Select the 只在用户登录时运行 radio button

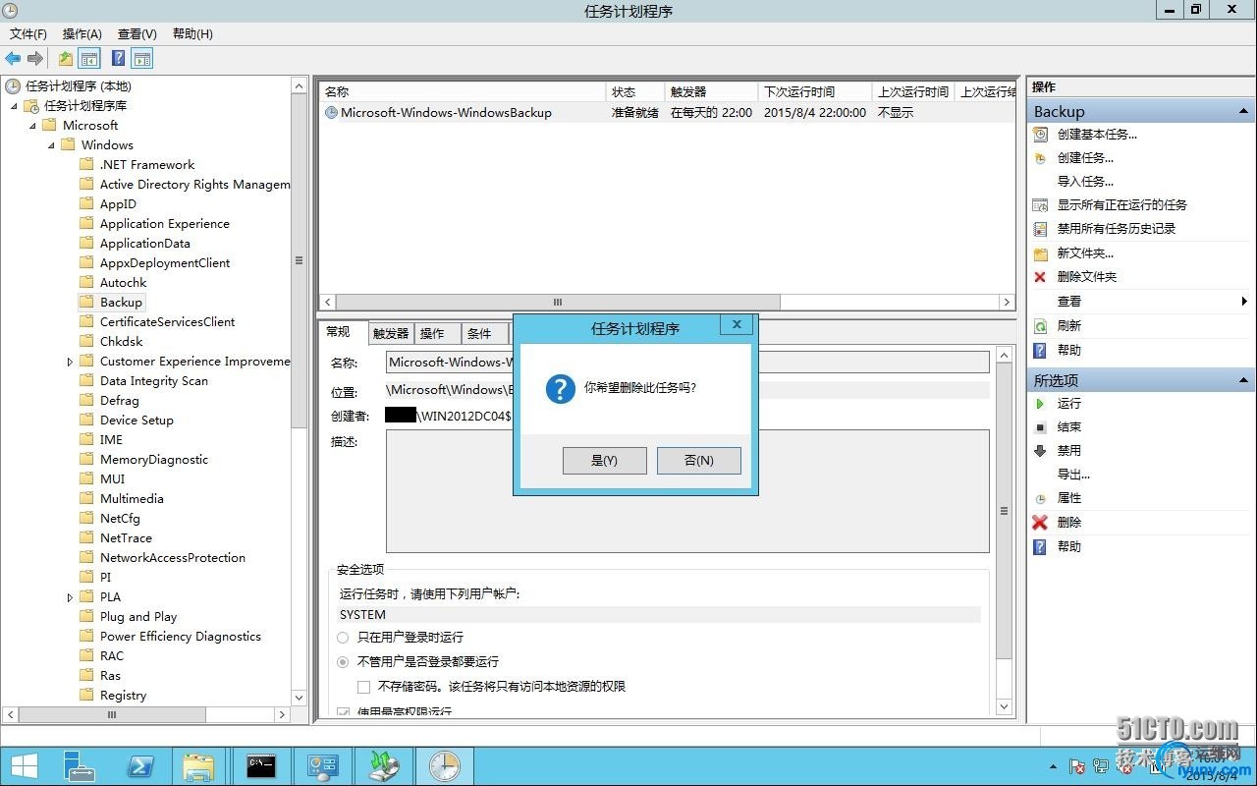(343, 638)
